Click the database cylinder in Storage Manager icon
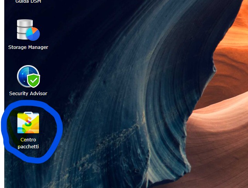 [24, 29]
